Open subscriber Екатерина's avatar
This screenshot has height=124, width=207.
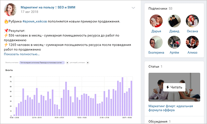156,42
